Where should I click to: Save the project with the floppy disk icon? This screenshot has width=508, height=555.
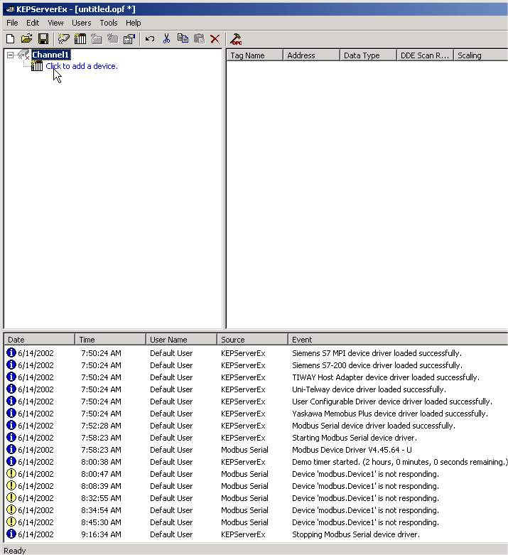[x=43, y=39]
